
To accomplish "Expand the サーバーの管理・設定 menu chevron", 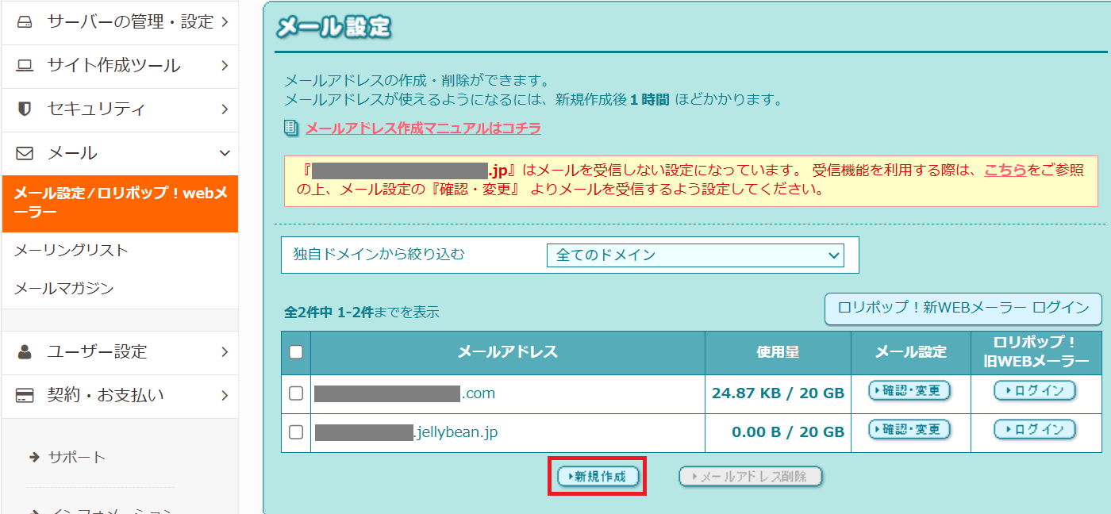I will tap(225, 22).
